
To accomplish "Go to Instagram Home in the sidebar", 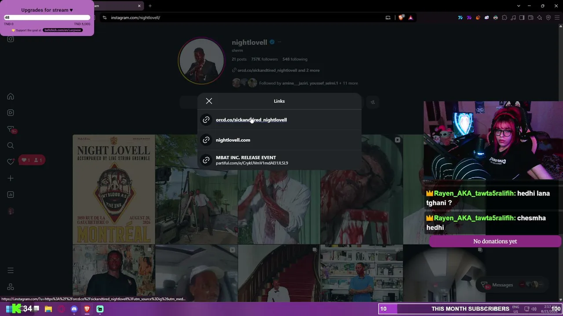I will (x=11, y=97).
